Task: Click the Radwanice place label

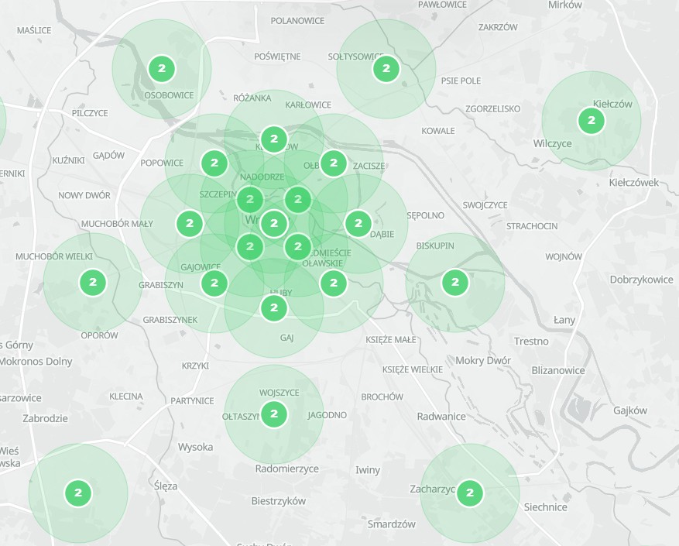Action: [x=441, y=417]
